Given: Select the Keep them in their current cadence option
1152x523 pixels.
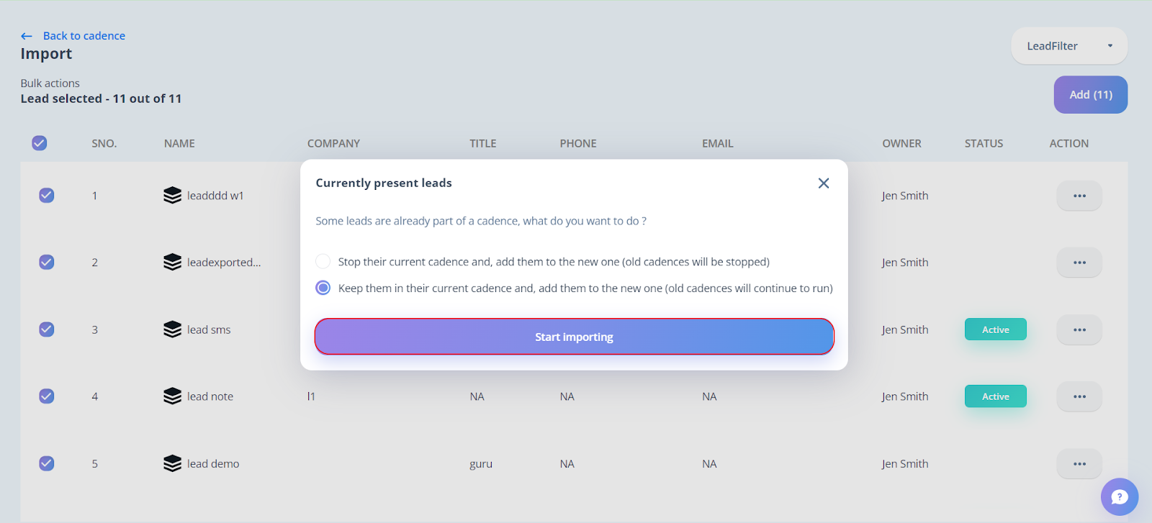Looking at the screenshot, I should click(323, 288).
